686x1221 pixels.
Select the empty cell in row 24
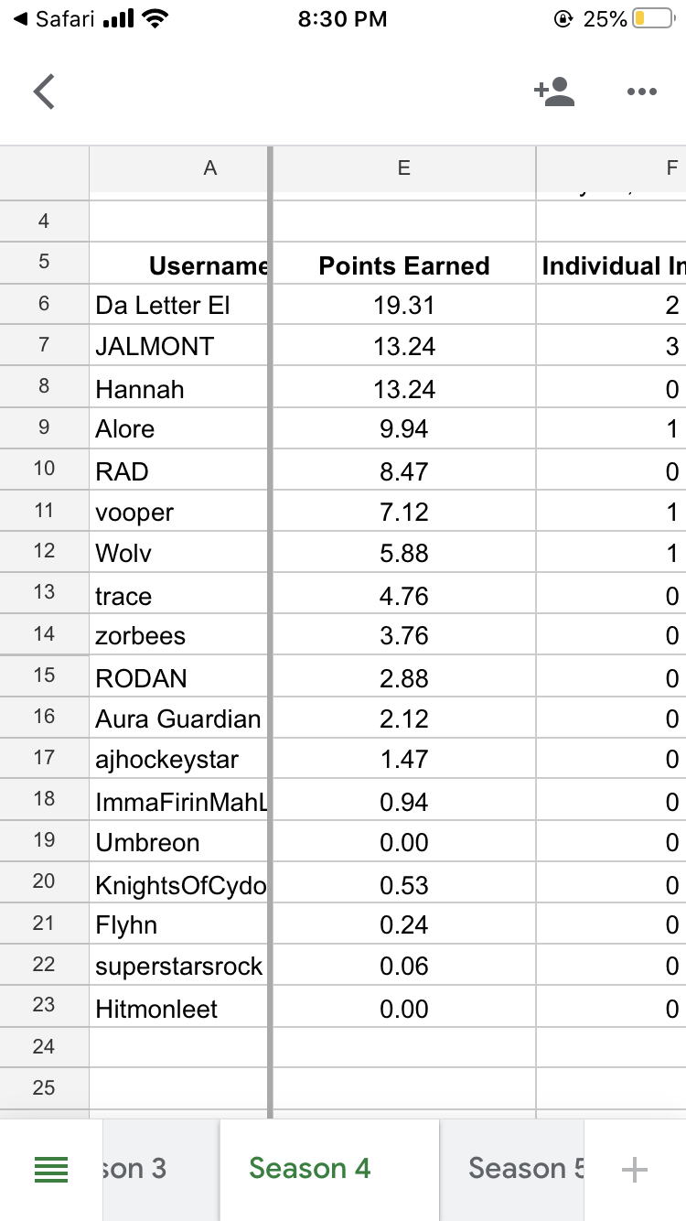[179, 1047]
